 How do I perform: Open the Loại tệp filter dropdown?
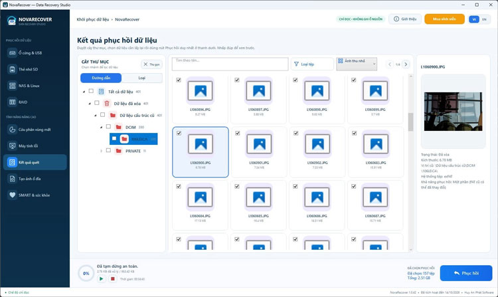coord(312,64)
